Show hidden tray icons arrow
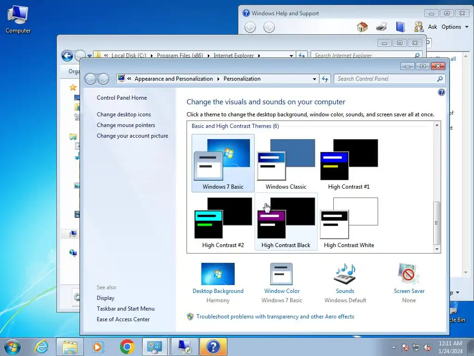Viewport: 474px width, 356px height. 393,347
